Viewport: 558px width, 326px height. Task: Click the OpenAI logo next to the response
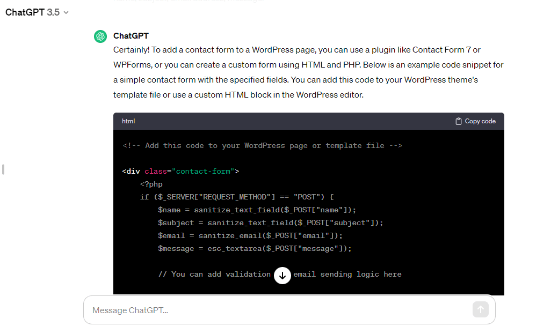100,36
